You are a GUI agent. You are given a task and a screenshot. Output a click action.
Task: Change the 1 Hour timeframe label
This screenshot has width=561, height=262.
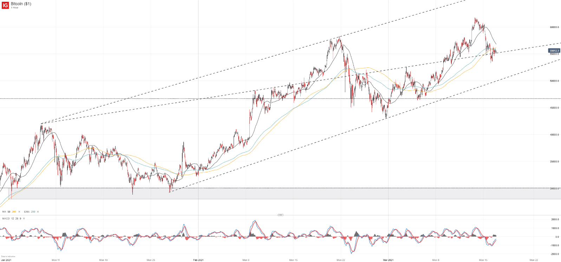click(x=15, y=8)
